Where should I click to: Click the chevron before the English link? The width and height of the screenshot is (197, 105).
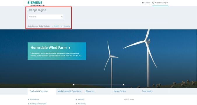point(52,26)
